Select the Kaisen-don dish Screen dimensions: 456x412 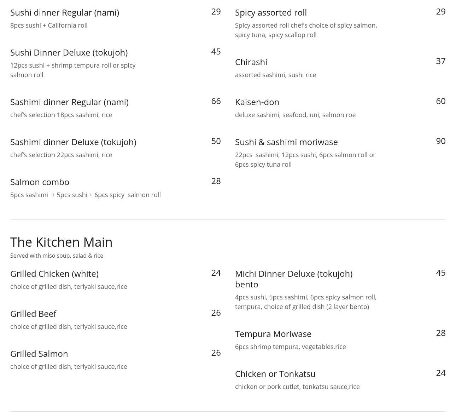pyautogui.click(x=257, y=102)
